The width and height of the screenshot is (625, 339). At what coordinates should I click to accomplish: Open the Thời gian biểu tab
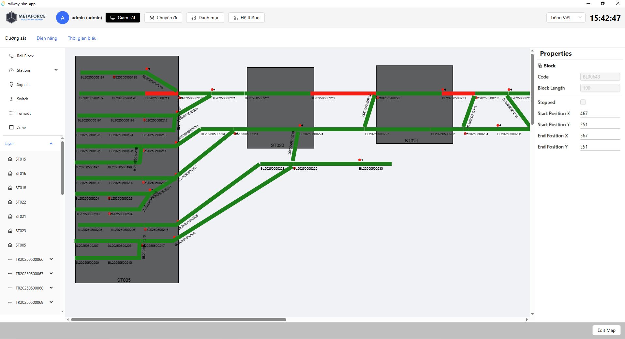tap(82, 38)
